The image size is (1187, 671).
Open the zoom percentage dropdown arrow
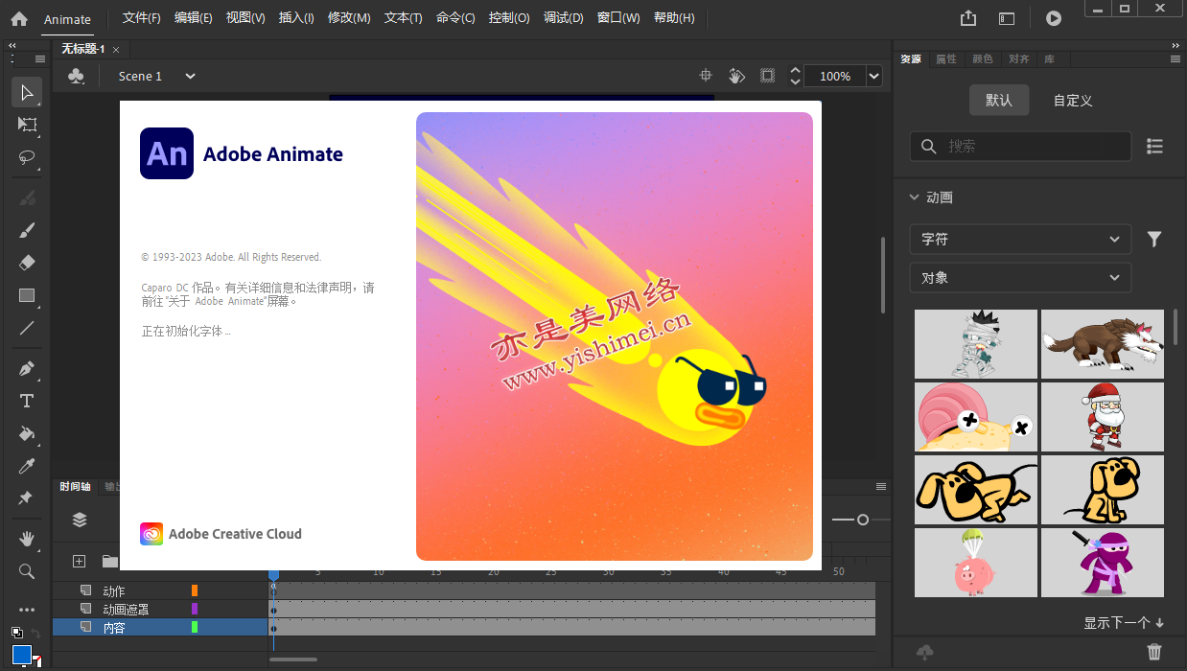tap(873, 76)
